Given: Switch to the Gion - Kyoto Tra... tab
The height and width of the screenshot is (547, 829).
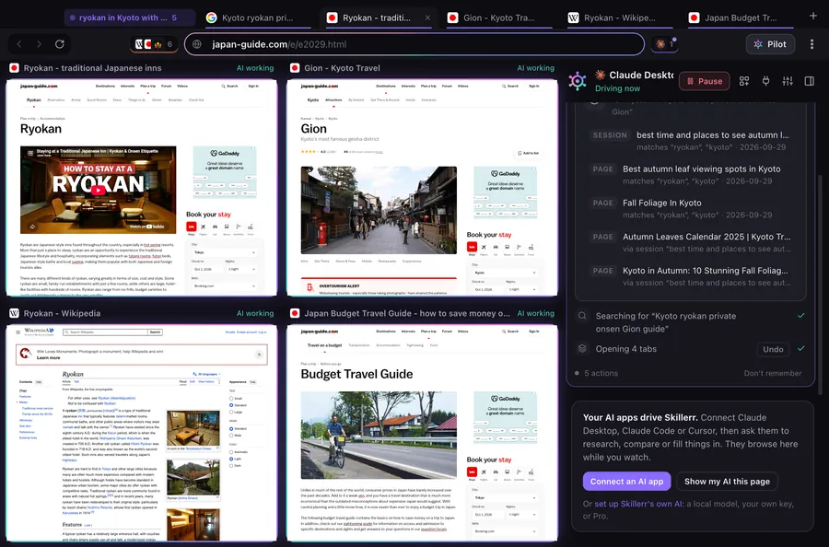Looking at the screenshot, I should [x=498, y=17].
